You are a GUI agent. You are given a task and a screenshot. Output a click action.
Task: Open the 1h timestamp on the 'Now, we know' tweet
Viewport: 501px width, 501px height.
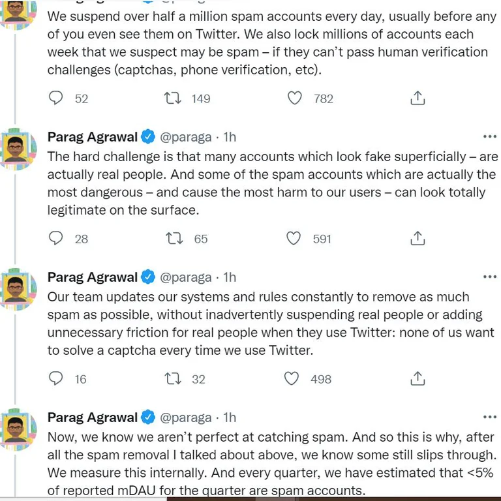point(230,417)
